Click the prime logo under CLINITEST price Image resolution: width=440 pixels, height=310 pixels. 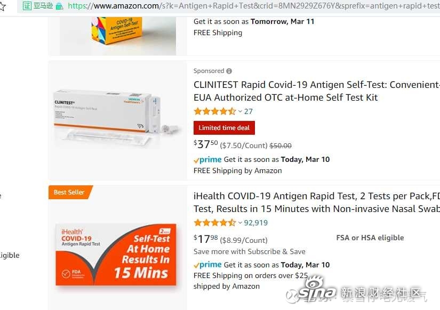click(x=207, y=160)
